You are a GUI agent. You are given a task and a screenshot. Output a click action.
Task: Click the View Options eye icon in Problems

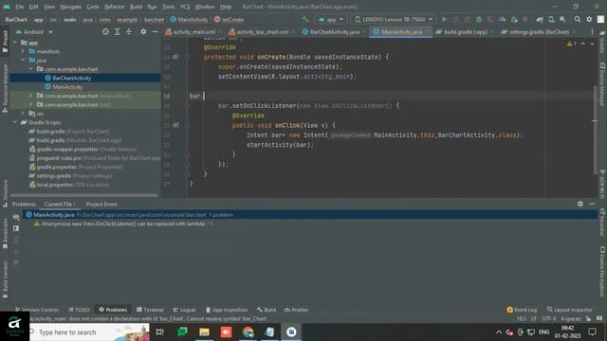16,217
